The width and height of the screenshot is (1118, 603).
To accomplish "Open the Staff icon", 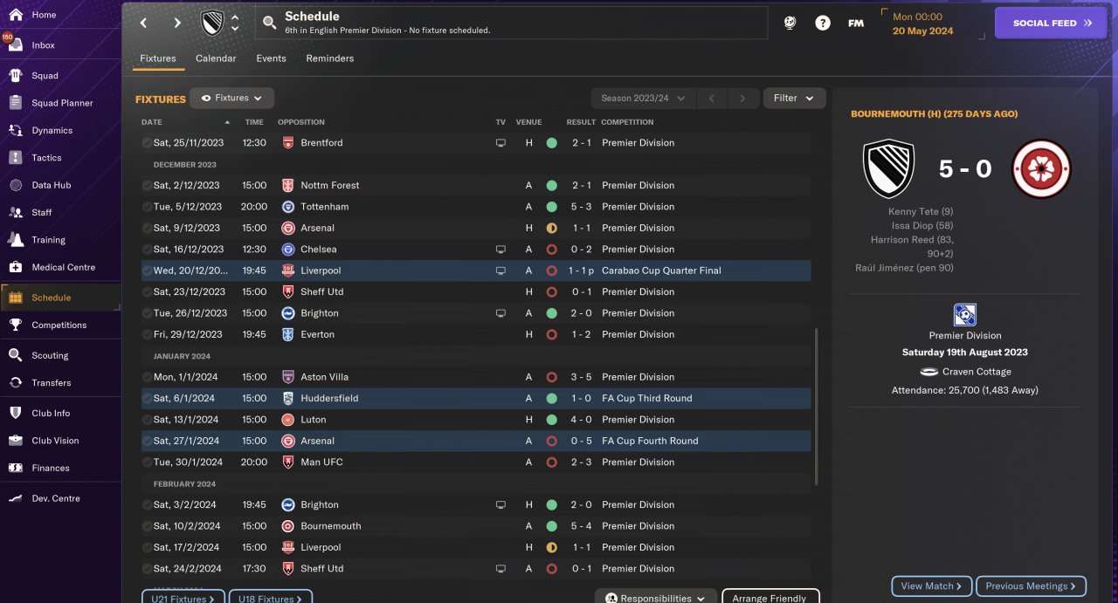I will pos(15,212).
